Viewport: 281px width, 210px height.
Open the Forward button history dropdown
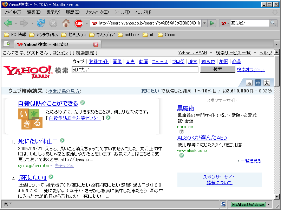click(32, 23)
